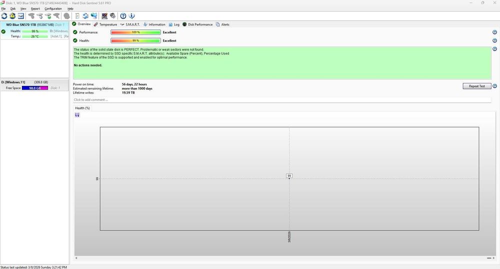Screen dimensions: 500x269
Task: Click 'Excellent' label next to Performance bar
Action: point(169,32)
